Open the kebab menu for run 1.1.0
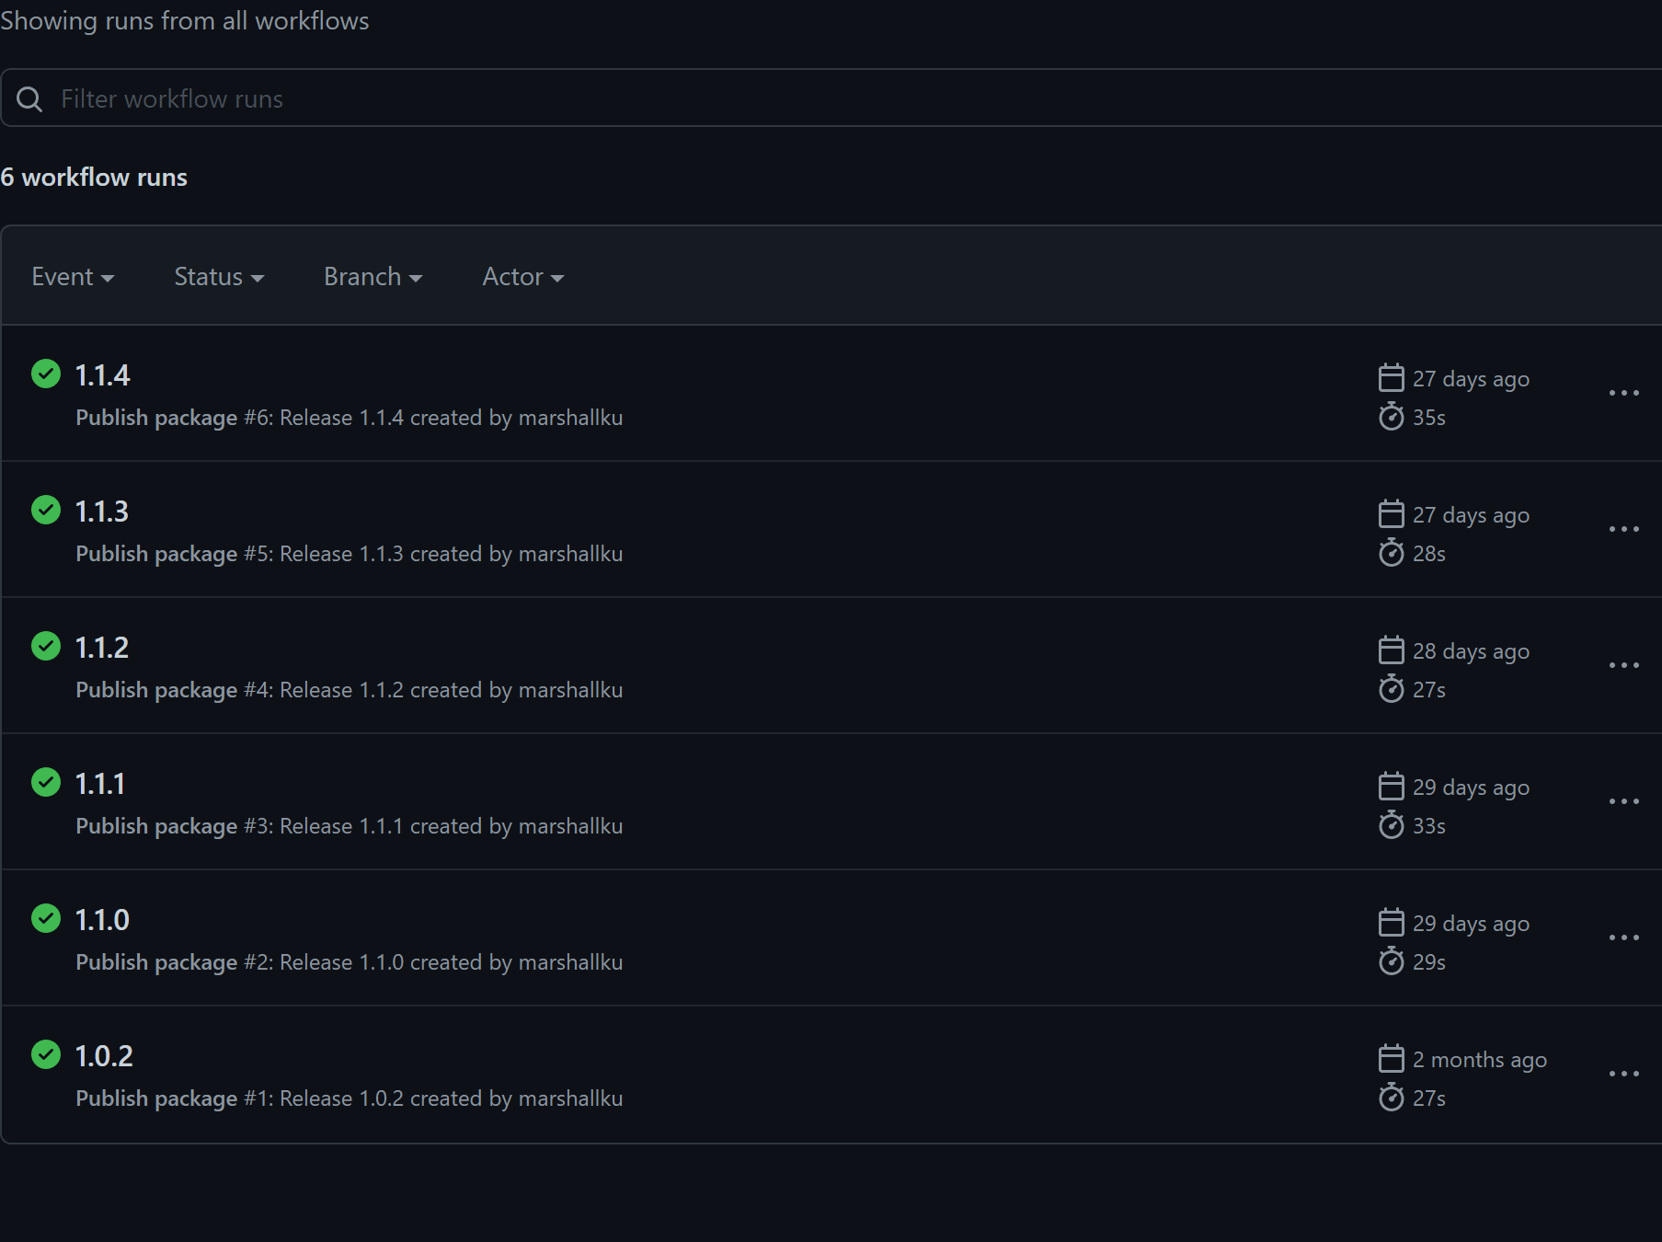The width and height of the screenshot is (1662, 1242). (1623, 937)
